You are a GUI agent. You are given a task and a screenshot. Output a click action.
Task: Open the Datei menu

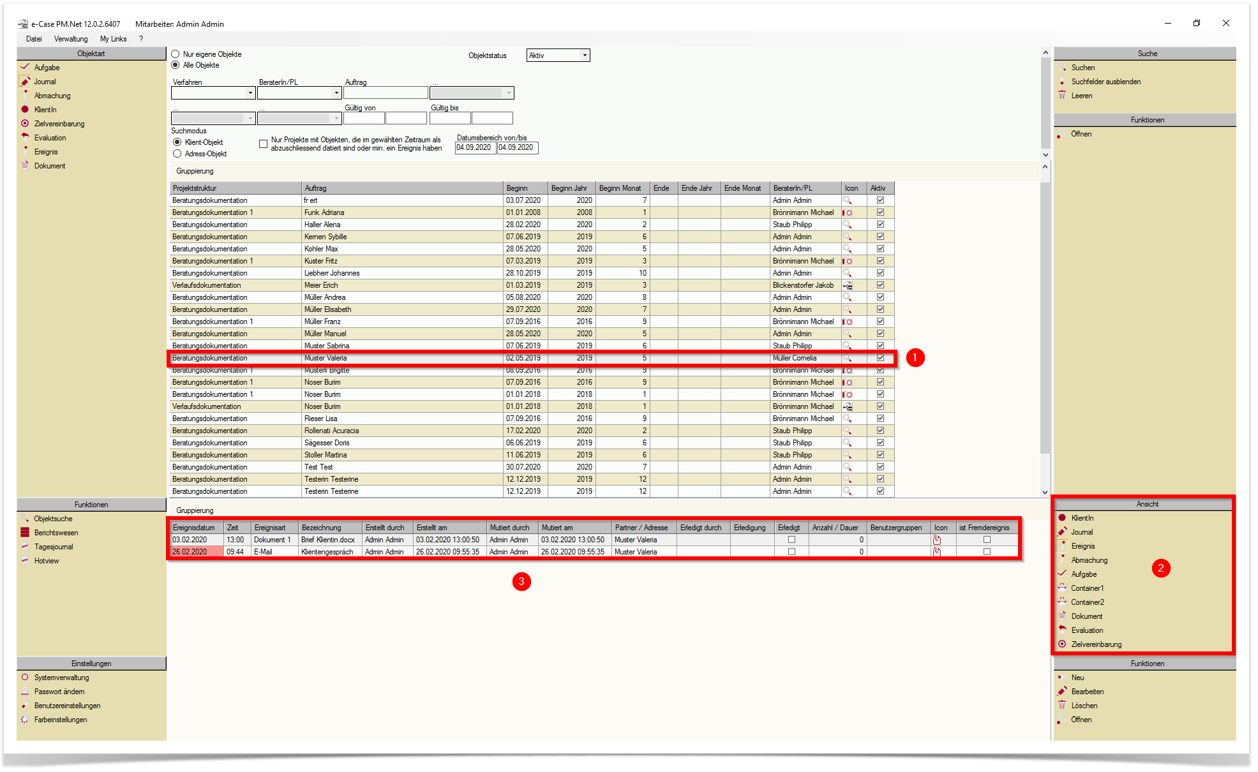point(34,39)
